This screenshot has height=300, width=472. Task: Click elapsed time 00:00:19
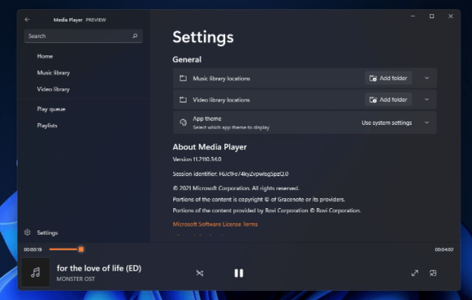[x=33, y=250]
